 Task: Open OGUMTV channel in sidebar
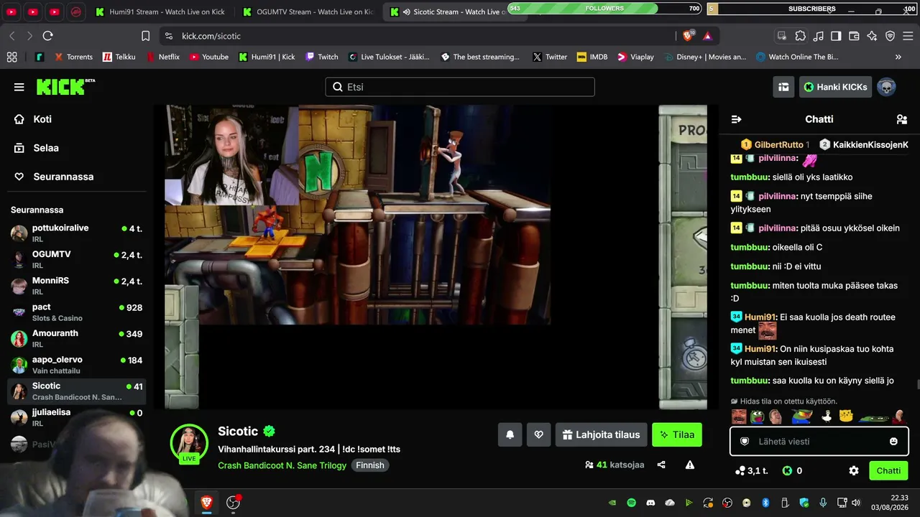pos(76,259)
